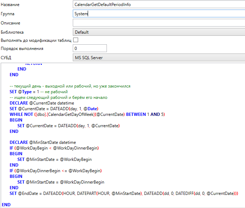Click the comment about текущий день - выходной
Image resolution: width=245 pixels, height=208 pixels.
[70, 86]
